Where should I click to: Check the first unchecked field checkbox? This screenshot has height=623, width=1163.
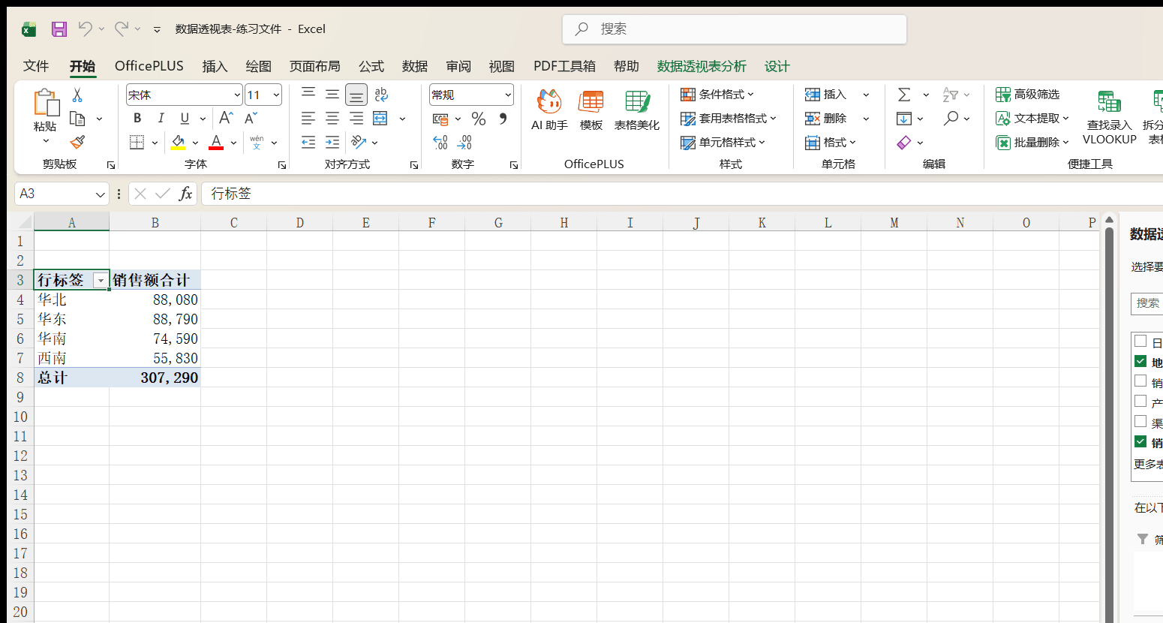(1140, 341)
